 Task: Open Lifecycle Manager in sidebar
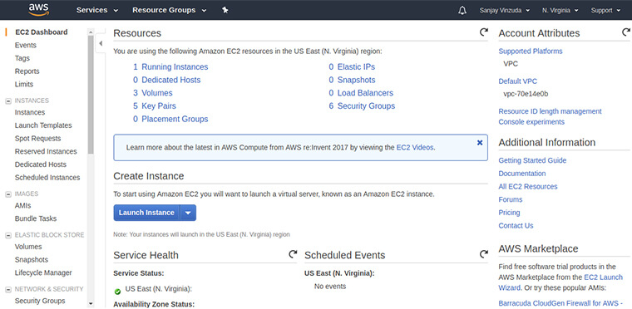click(x=43, y=272)
